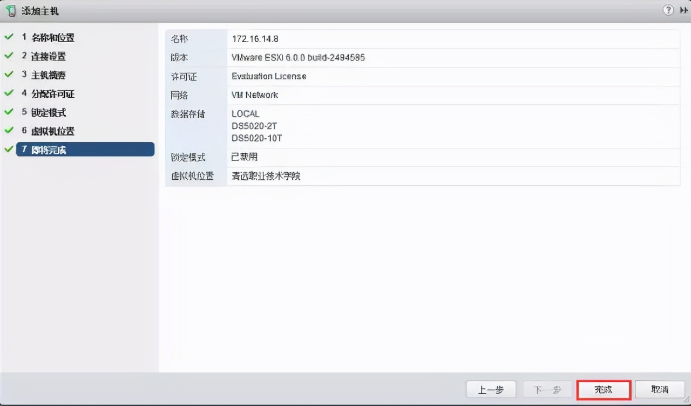Click the pop-out arrows icon top right

click(683, 10)
